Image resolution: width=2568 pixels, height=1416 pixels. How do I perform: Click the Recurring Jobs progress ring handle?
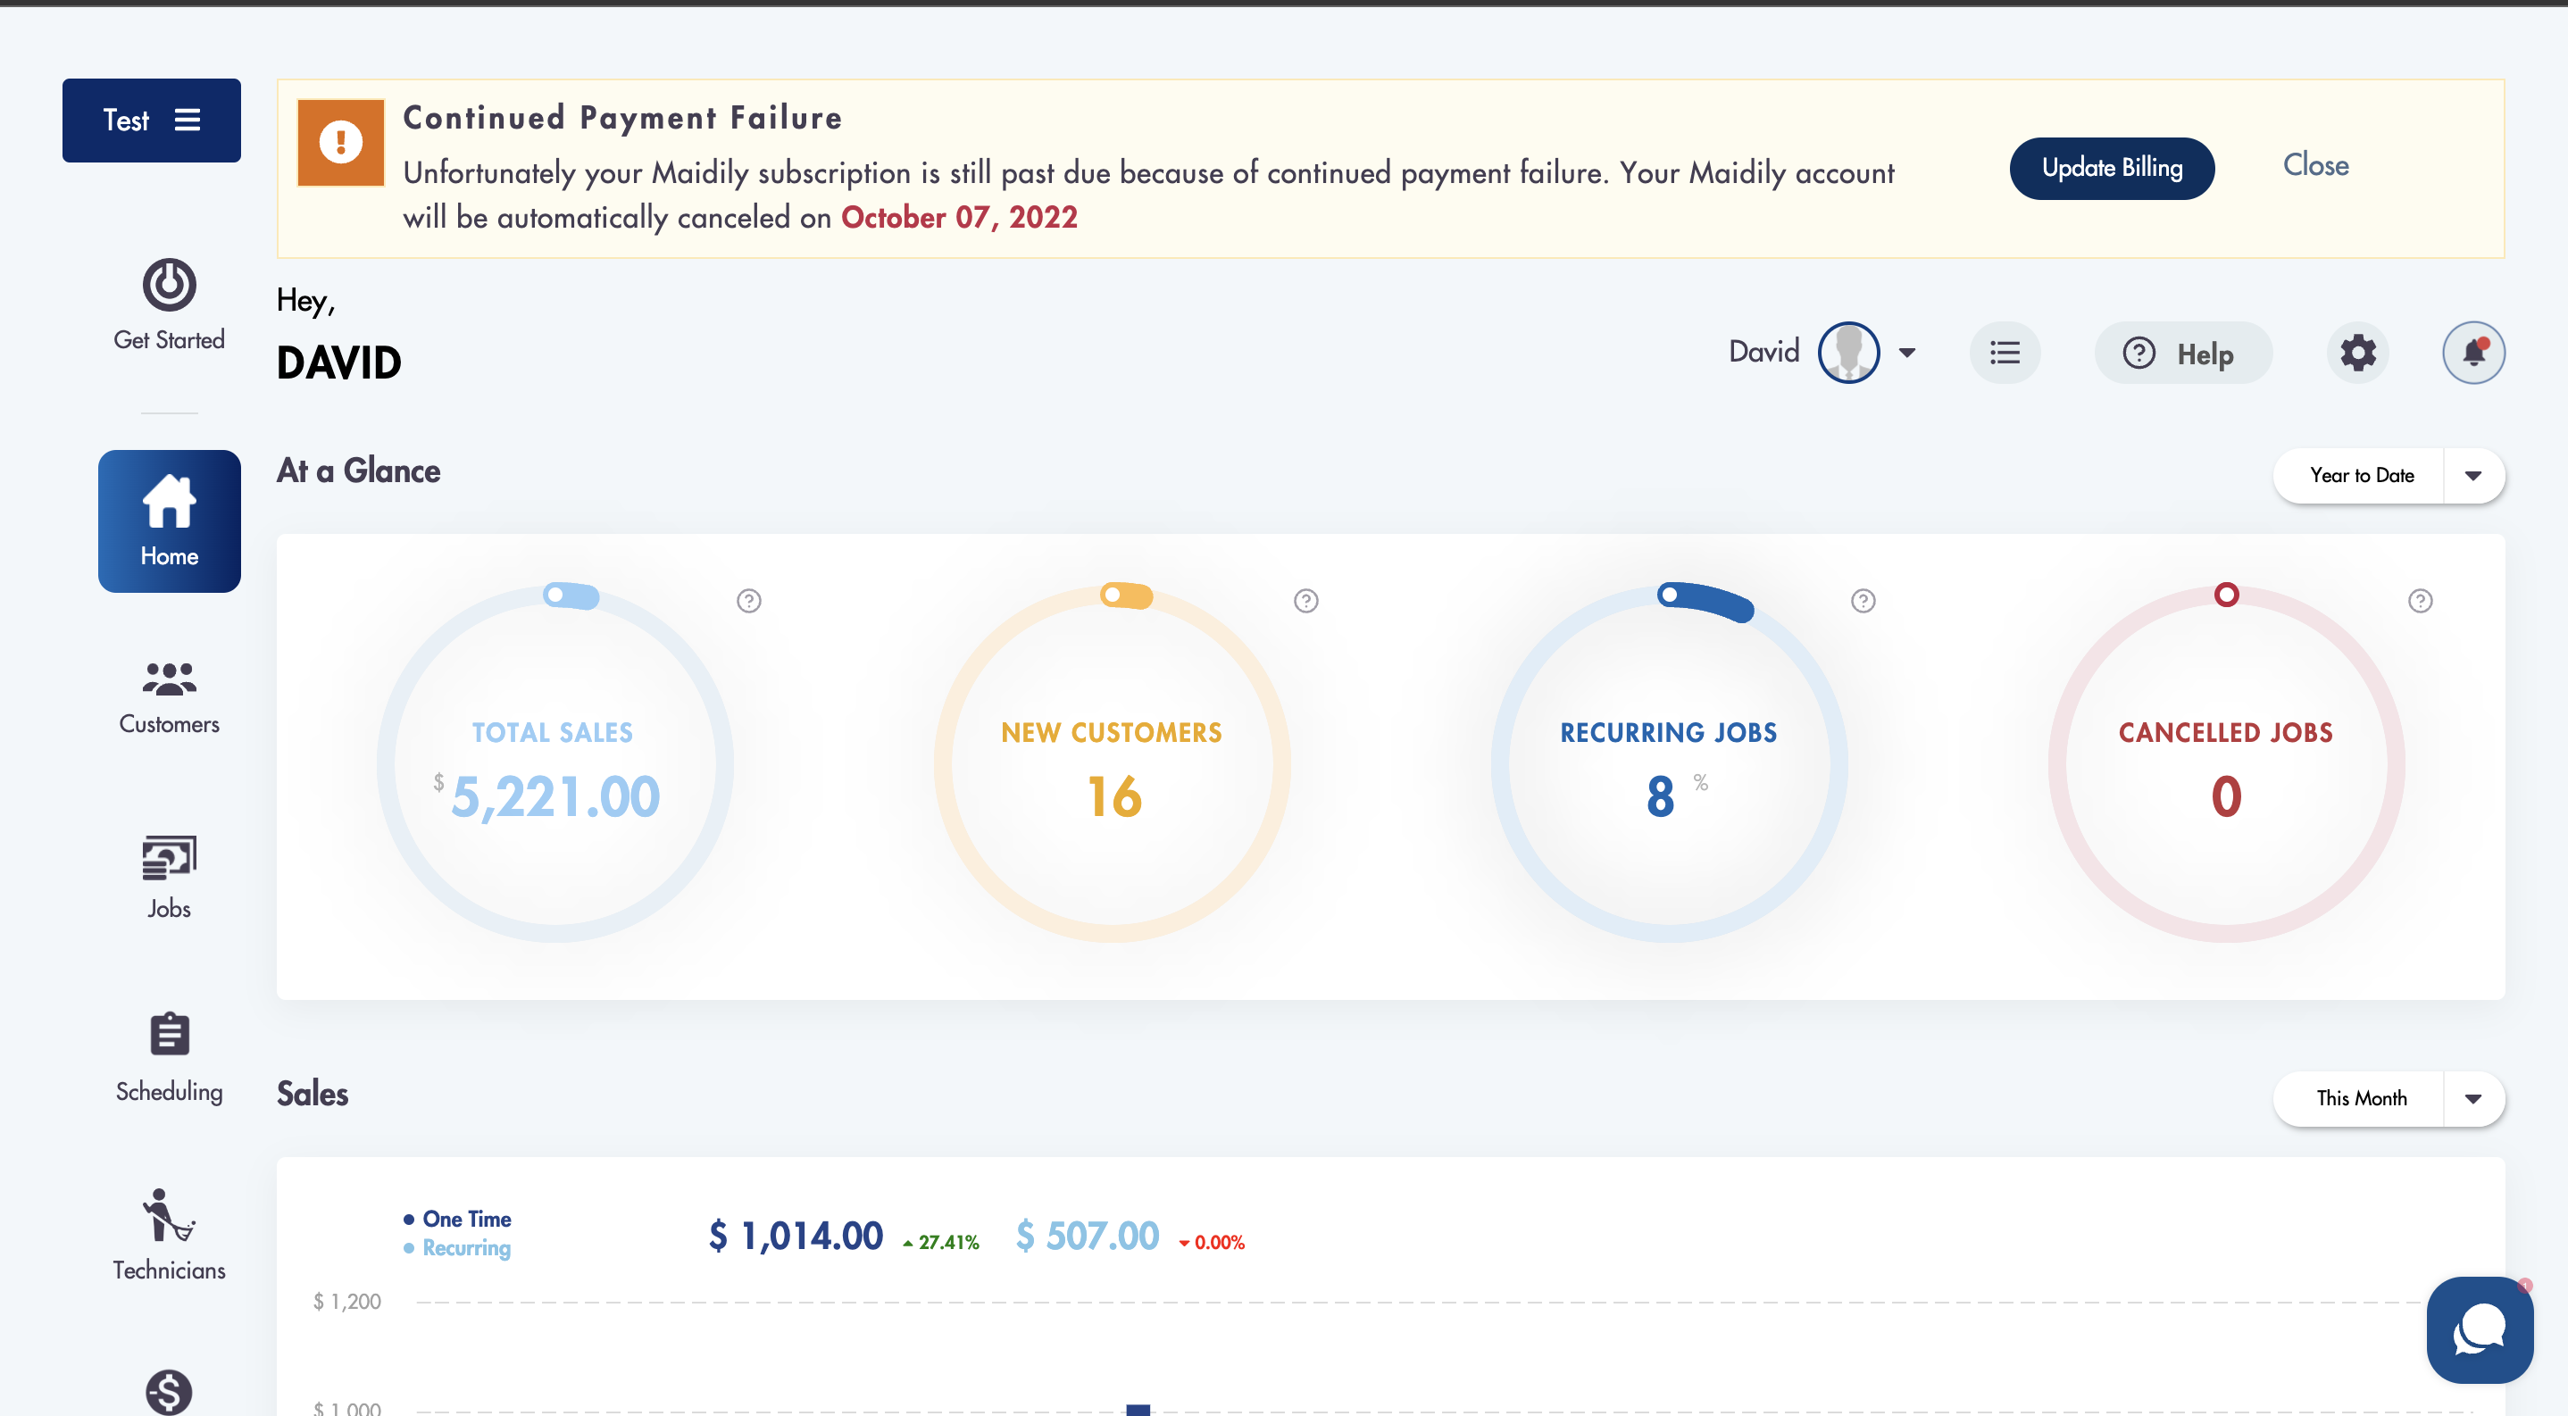tap(1669, 596)
